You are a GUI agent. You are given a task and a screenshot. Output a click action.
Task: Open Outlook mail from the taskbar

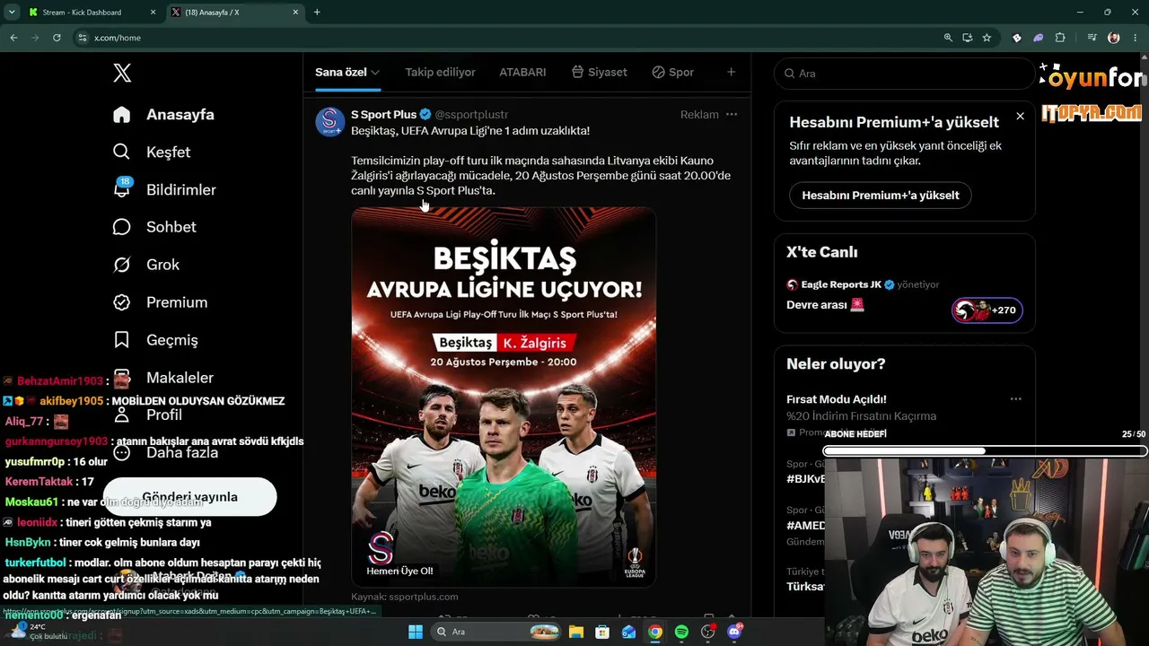[628, 632]
